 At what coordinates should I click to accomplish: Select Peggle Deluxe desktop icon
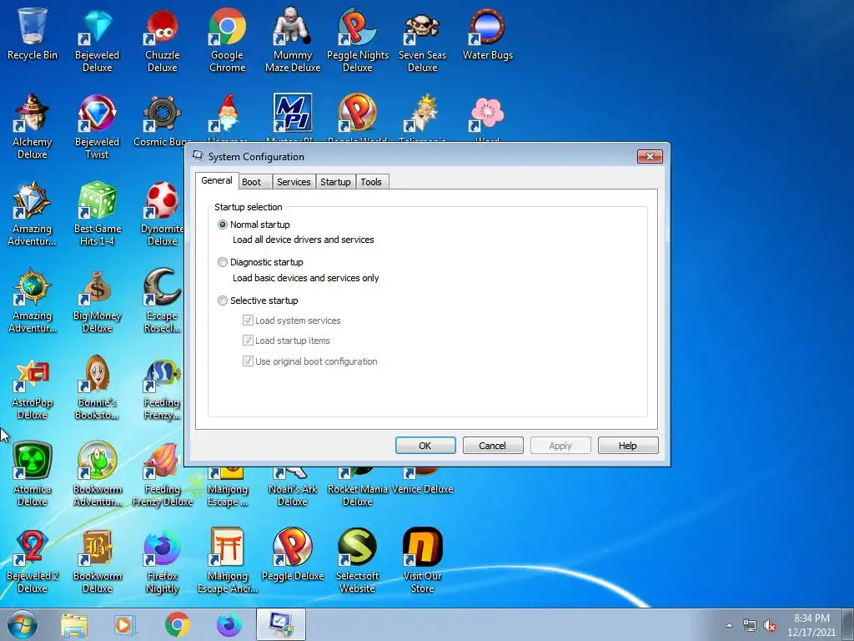pos(293,554)
